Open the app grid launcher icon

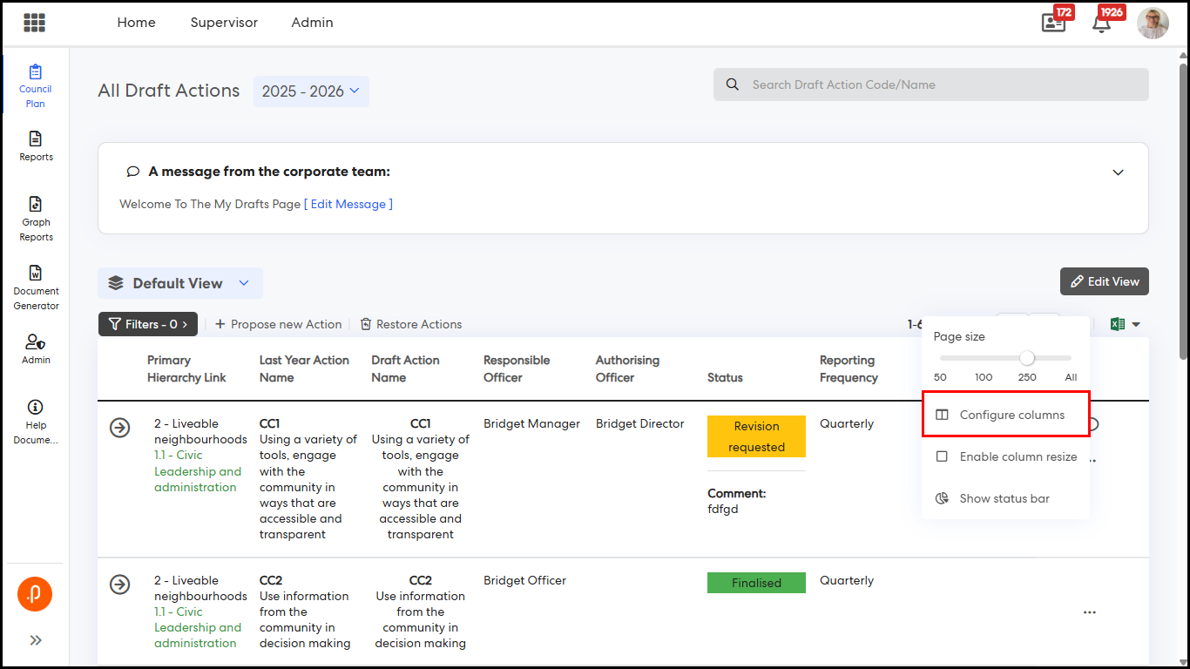tap(35, 23)
